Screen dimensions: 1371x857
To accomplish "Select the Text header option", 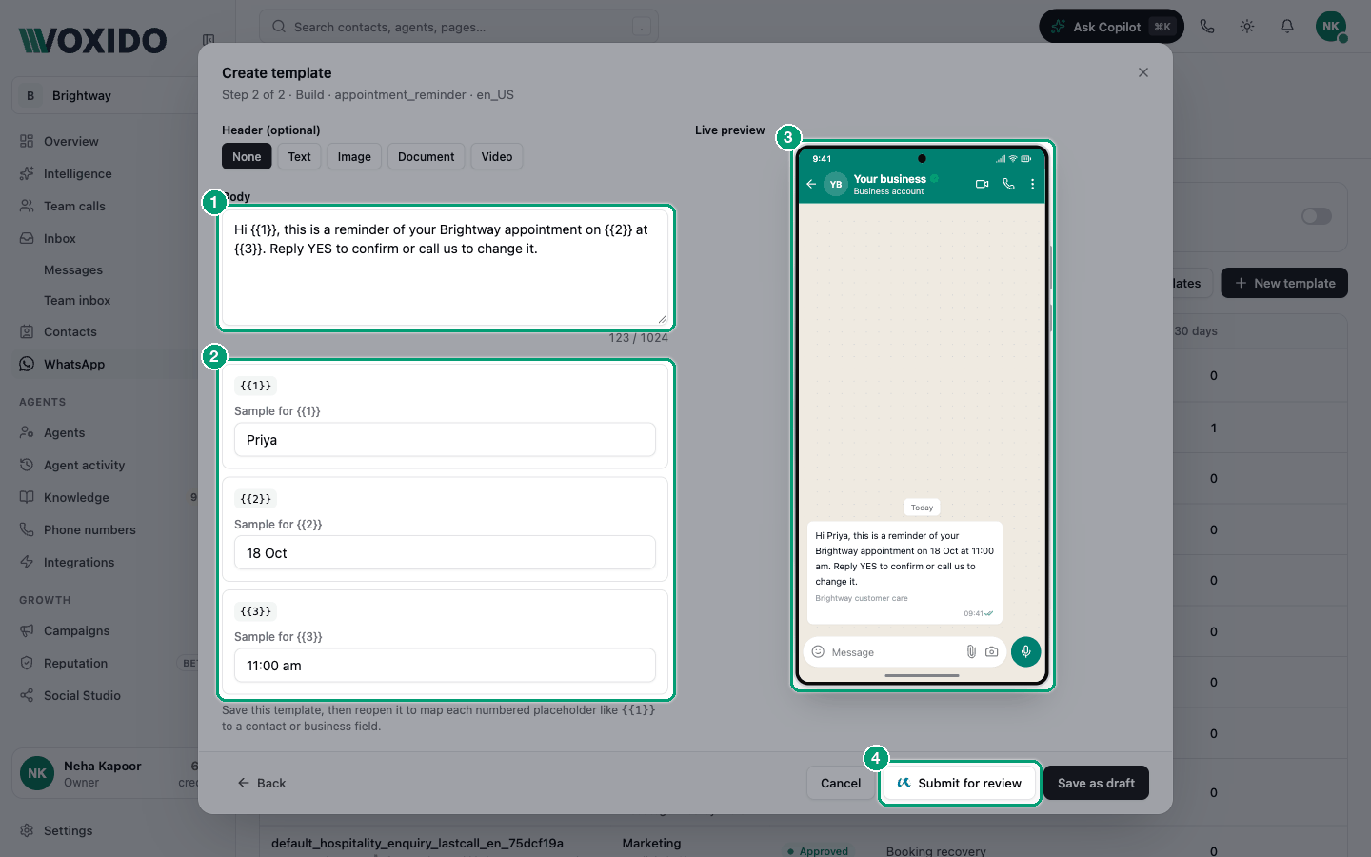I will click(300, 157).
